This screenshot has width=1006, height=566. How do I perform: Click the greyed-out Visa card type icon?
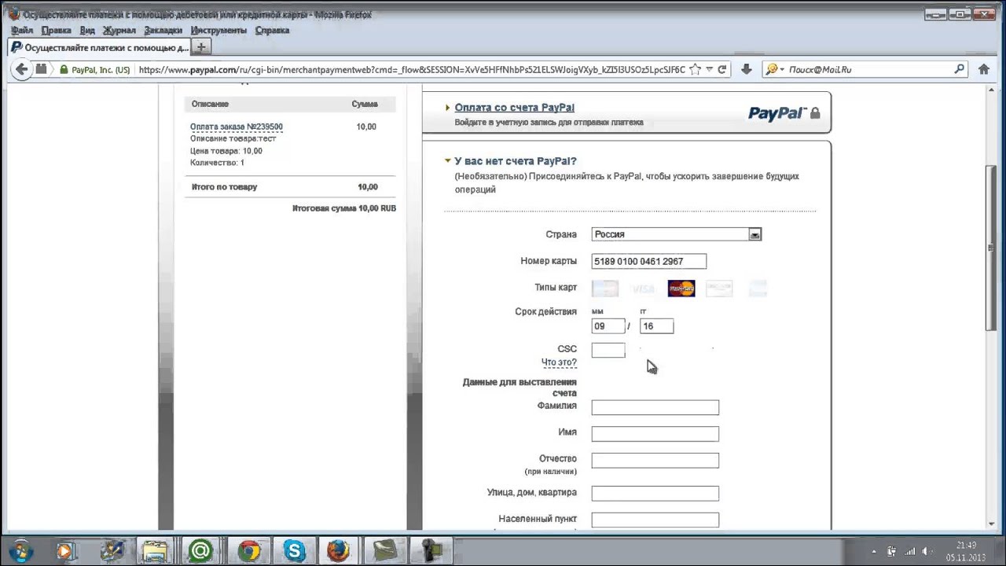pyautogui.click(x=643, y=289)
